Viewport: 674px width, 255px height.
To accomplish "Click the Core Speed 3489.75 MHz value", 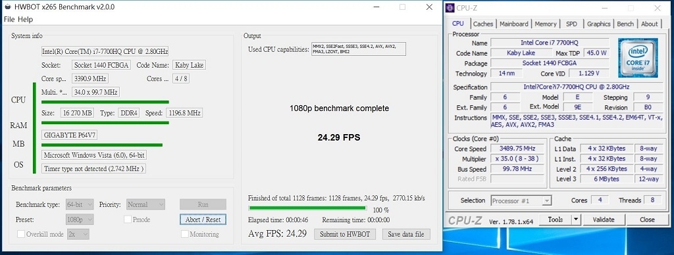I will pyautogui.click(x=517, y=149).
